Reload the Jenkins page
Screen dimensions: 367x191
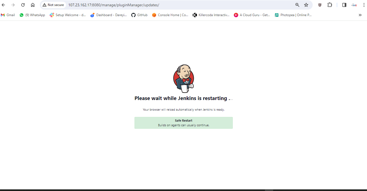pyautogui.click(x=23, y=5)
